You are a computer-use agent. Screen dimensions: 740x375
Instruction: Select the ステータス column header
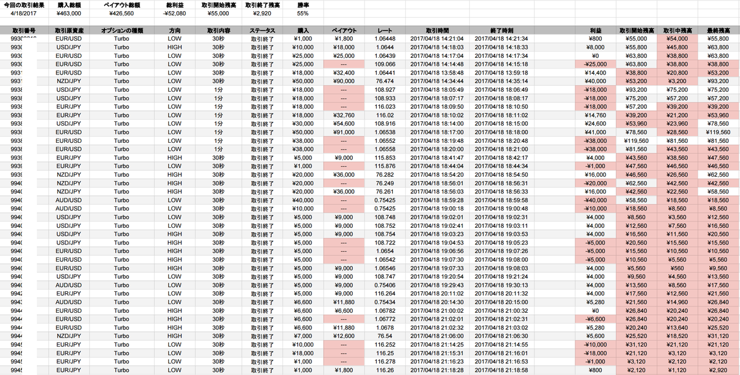point(262,30)
